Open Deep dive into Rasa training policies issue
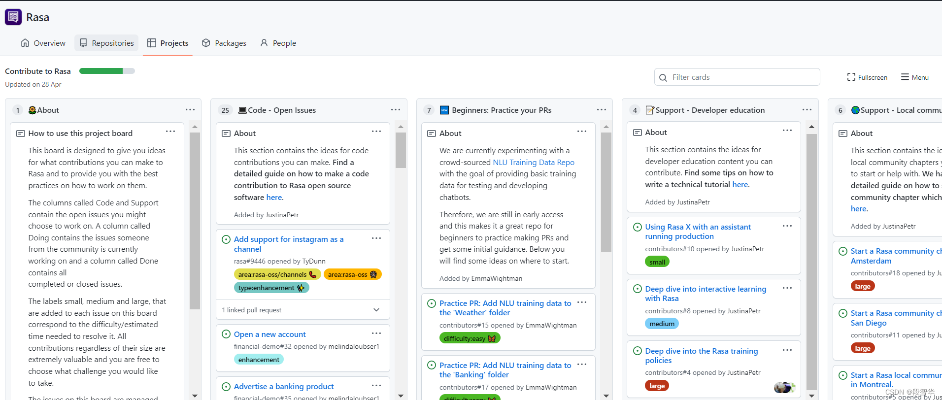 pos(702,356)
